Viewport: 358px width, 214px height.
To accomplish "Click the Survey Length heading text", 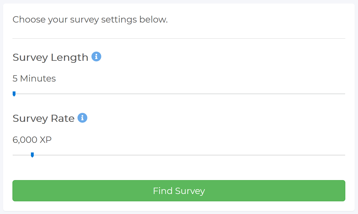I will point(50,57).
